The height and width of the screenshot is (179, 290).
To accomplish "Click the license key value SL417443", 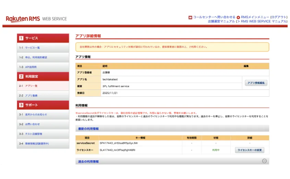I will (x=118, y=150).
